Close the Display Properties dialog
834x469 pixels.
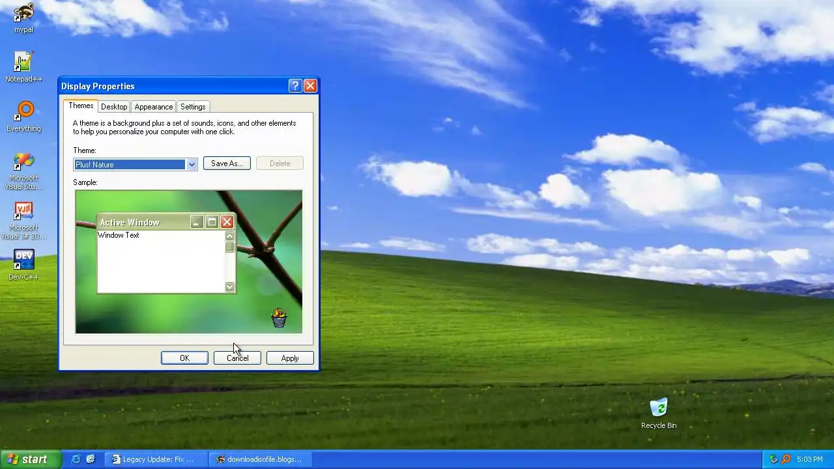pyautogui.click(x=310, y=86)
